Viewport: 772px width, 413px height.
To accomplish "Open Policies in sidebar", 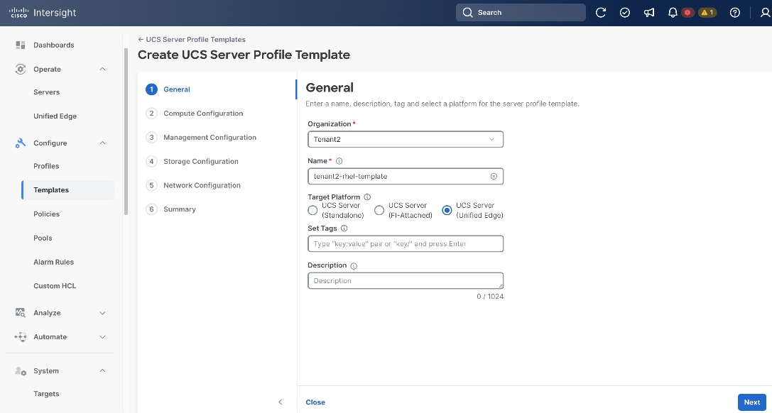I will (x=46, y=214).
